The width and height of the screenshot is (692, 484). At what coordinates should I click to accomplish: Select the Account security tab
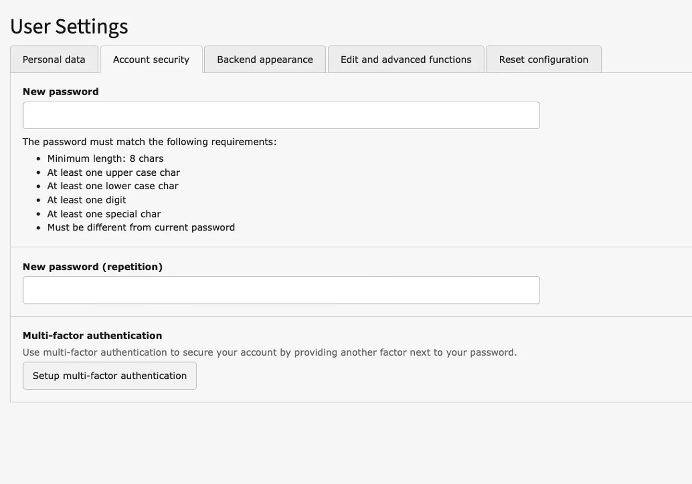pyautogui.click(x=151, y=60)
